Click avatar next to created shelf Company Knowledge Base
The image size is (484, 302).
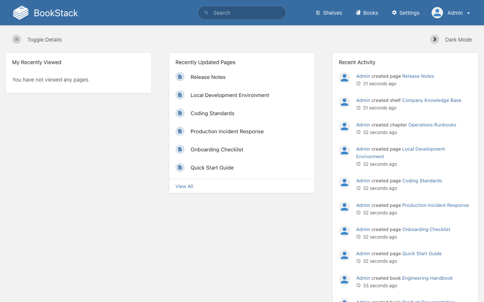(x=344, y=102)
